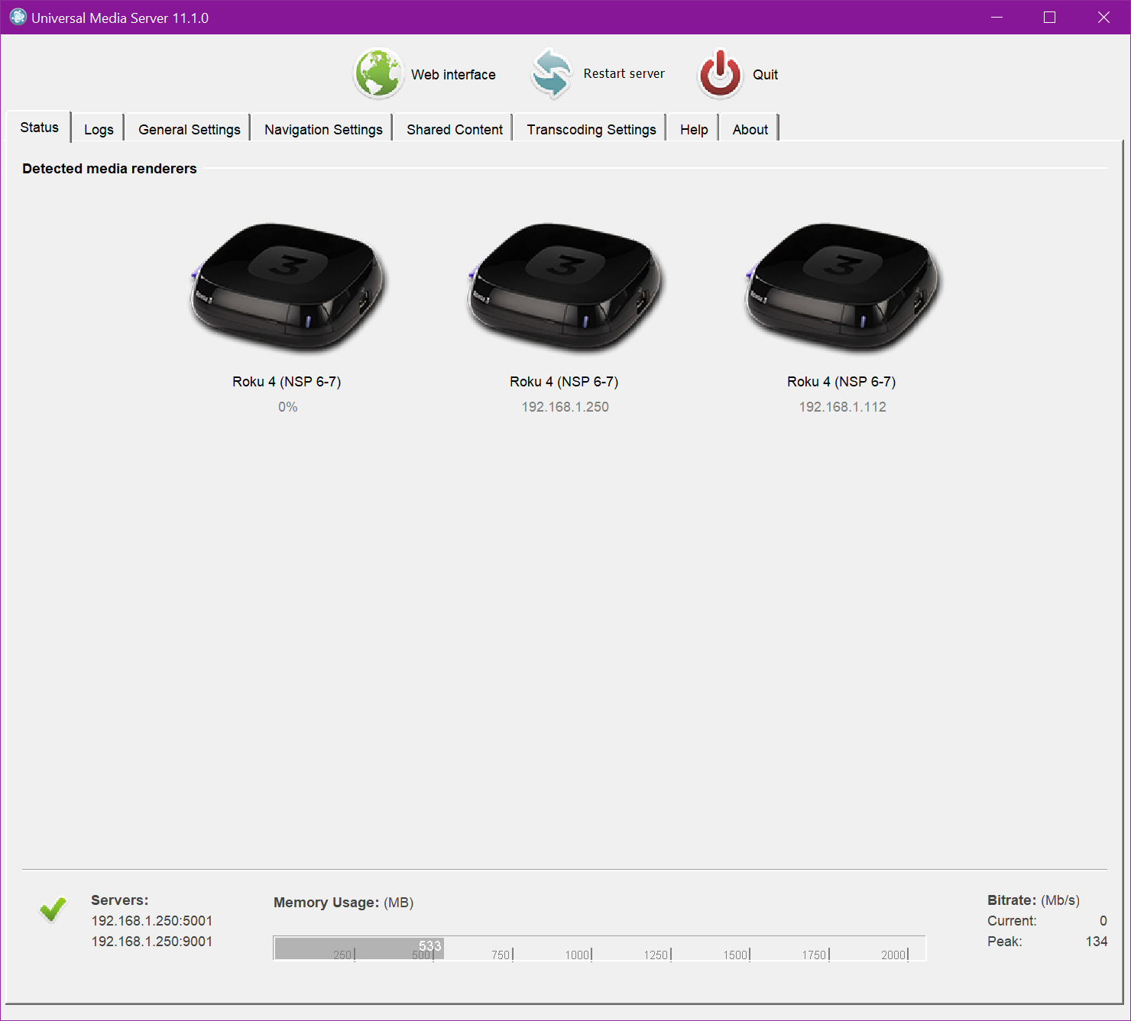Click the Current bitrate value 0
The width and height of the screenshot is (1131, 1021).
pos(1103,921)
